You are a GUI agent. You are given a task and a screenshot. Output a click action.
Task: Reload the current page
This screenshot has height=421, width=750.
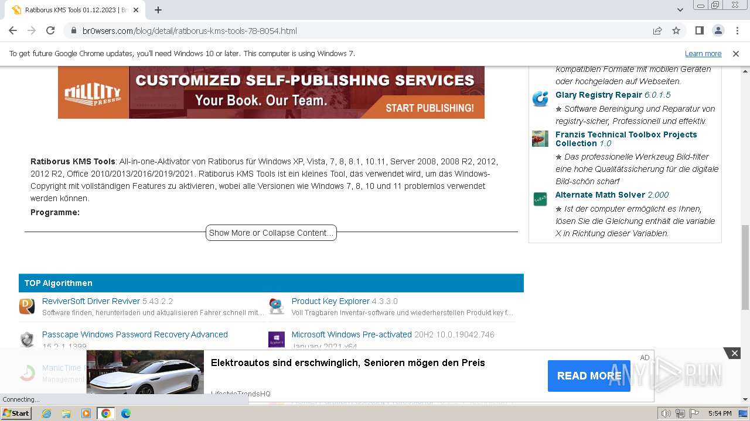[x=50, y=30]
